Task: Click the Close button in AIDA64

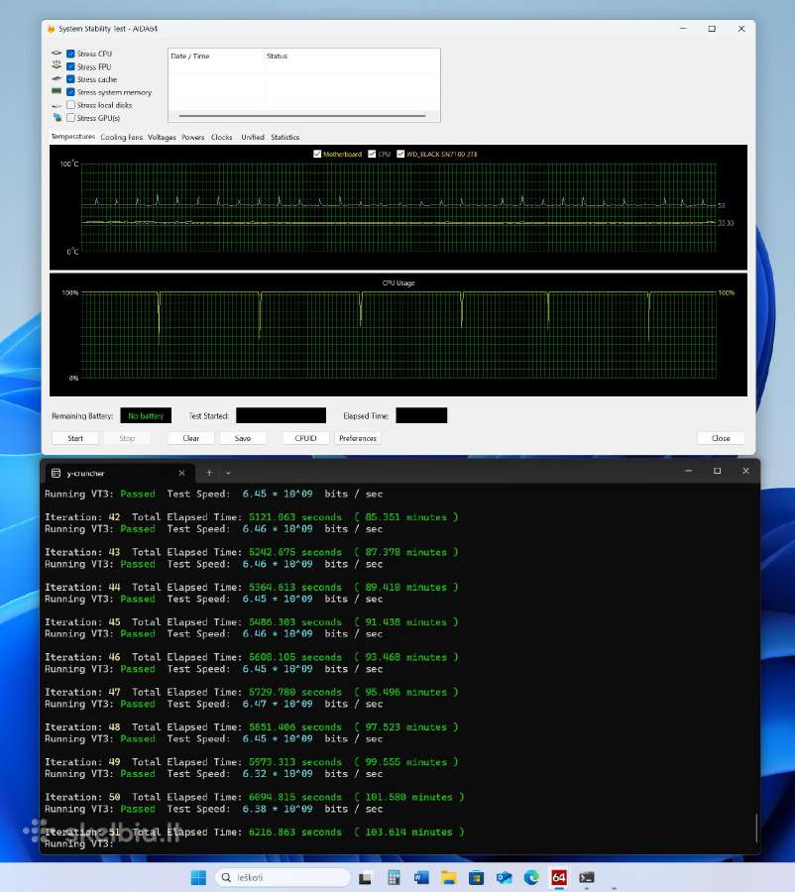Action: 721,438
